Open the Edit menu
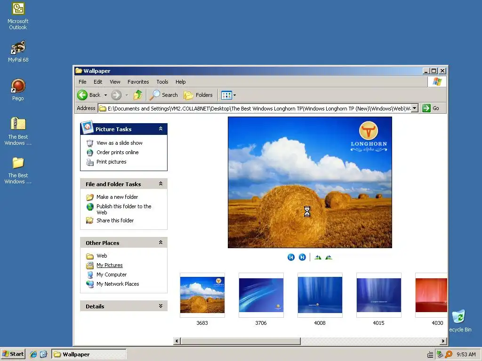This screenshot has width=482, height=361. pos(98,82)
